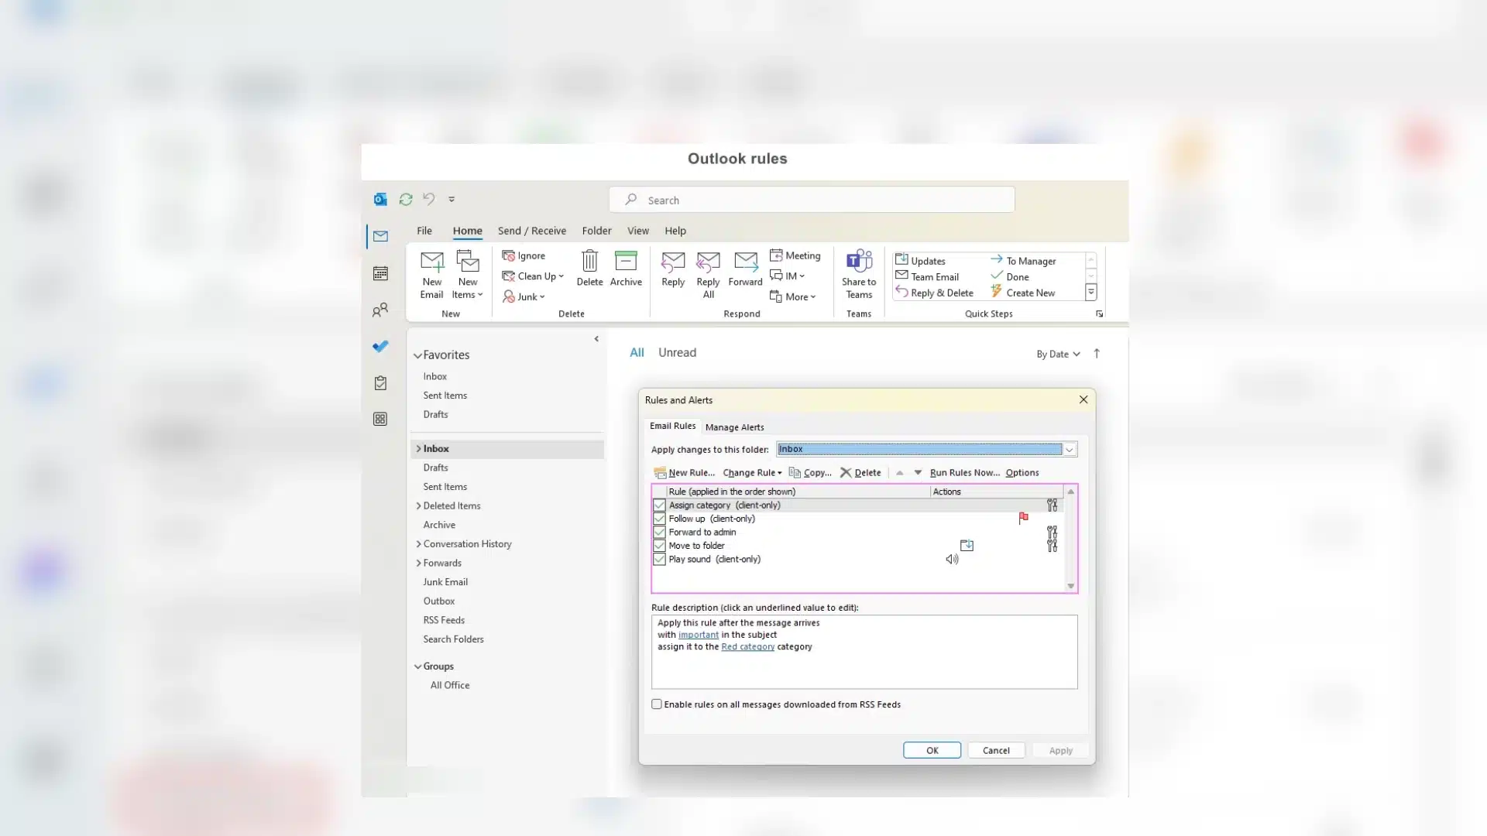
Task: Click Share to Teams icon
Action: click(x=859, y=260)
